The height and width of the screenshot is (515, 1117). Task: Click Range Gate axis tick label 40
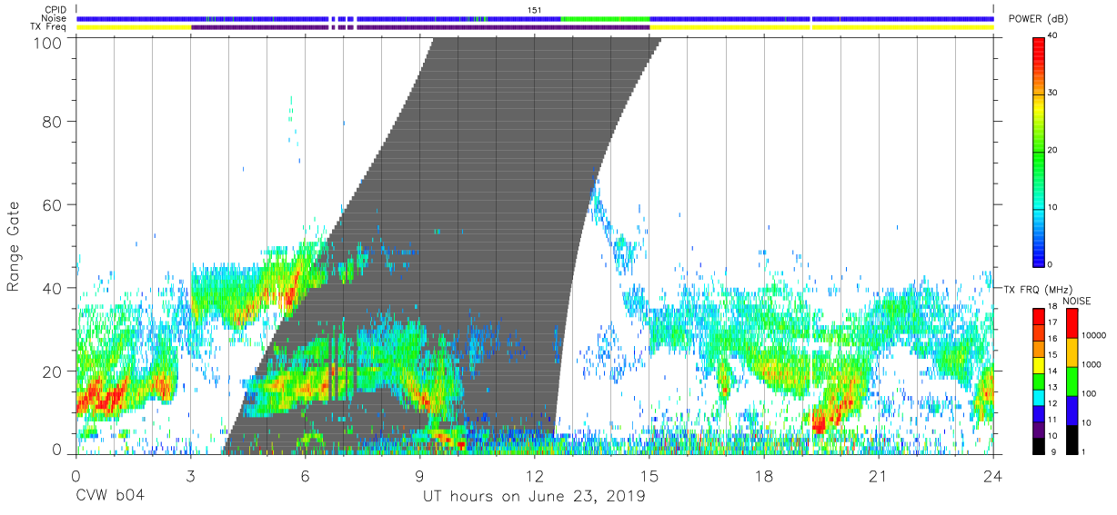(54, 288)
